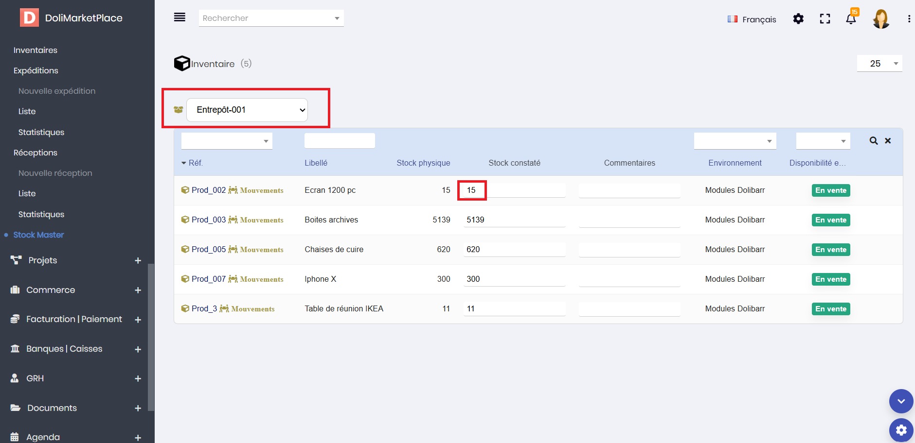
Task: Open the three-dot options menu
Action: (x=909, y=19)
